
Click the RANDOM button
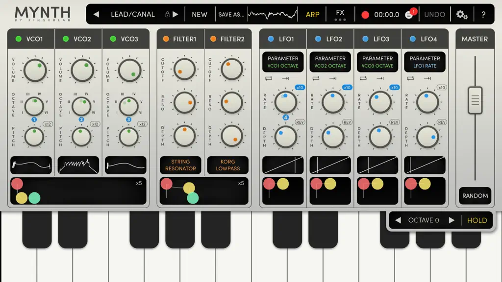pyautogui.click(x=475, y=196)
